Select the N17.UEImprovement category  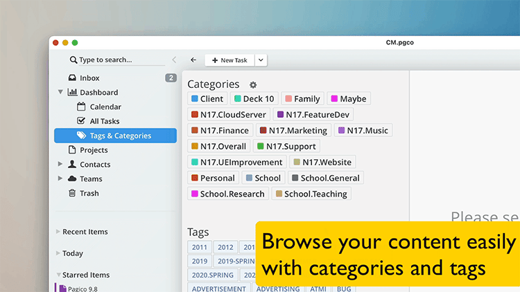coord(237,162)
